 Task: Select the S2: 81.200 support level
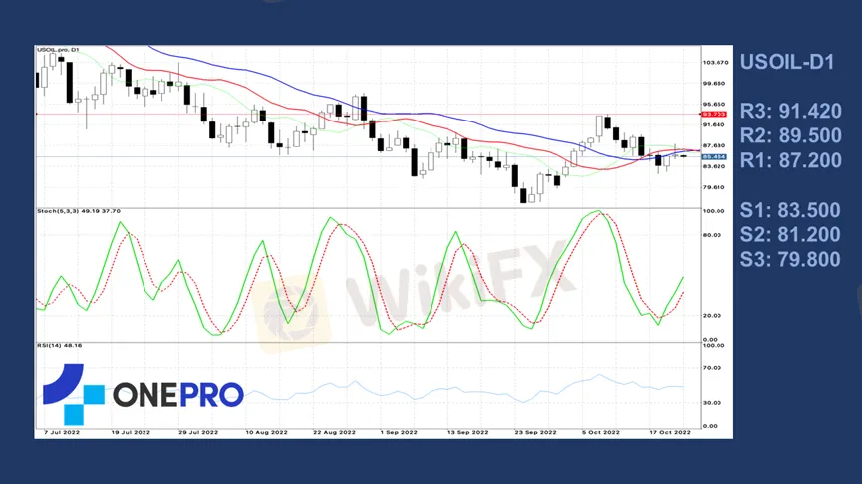pyautogui.click(x=790, y=235)
